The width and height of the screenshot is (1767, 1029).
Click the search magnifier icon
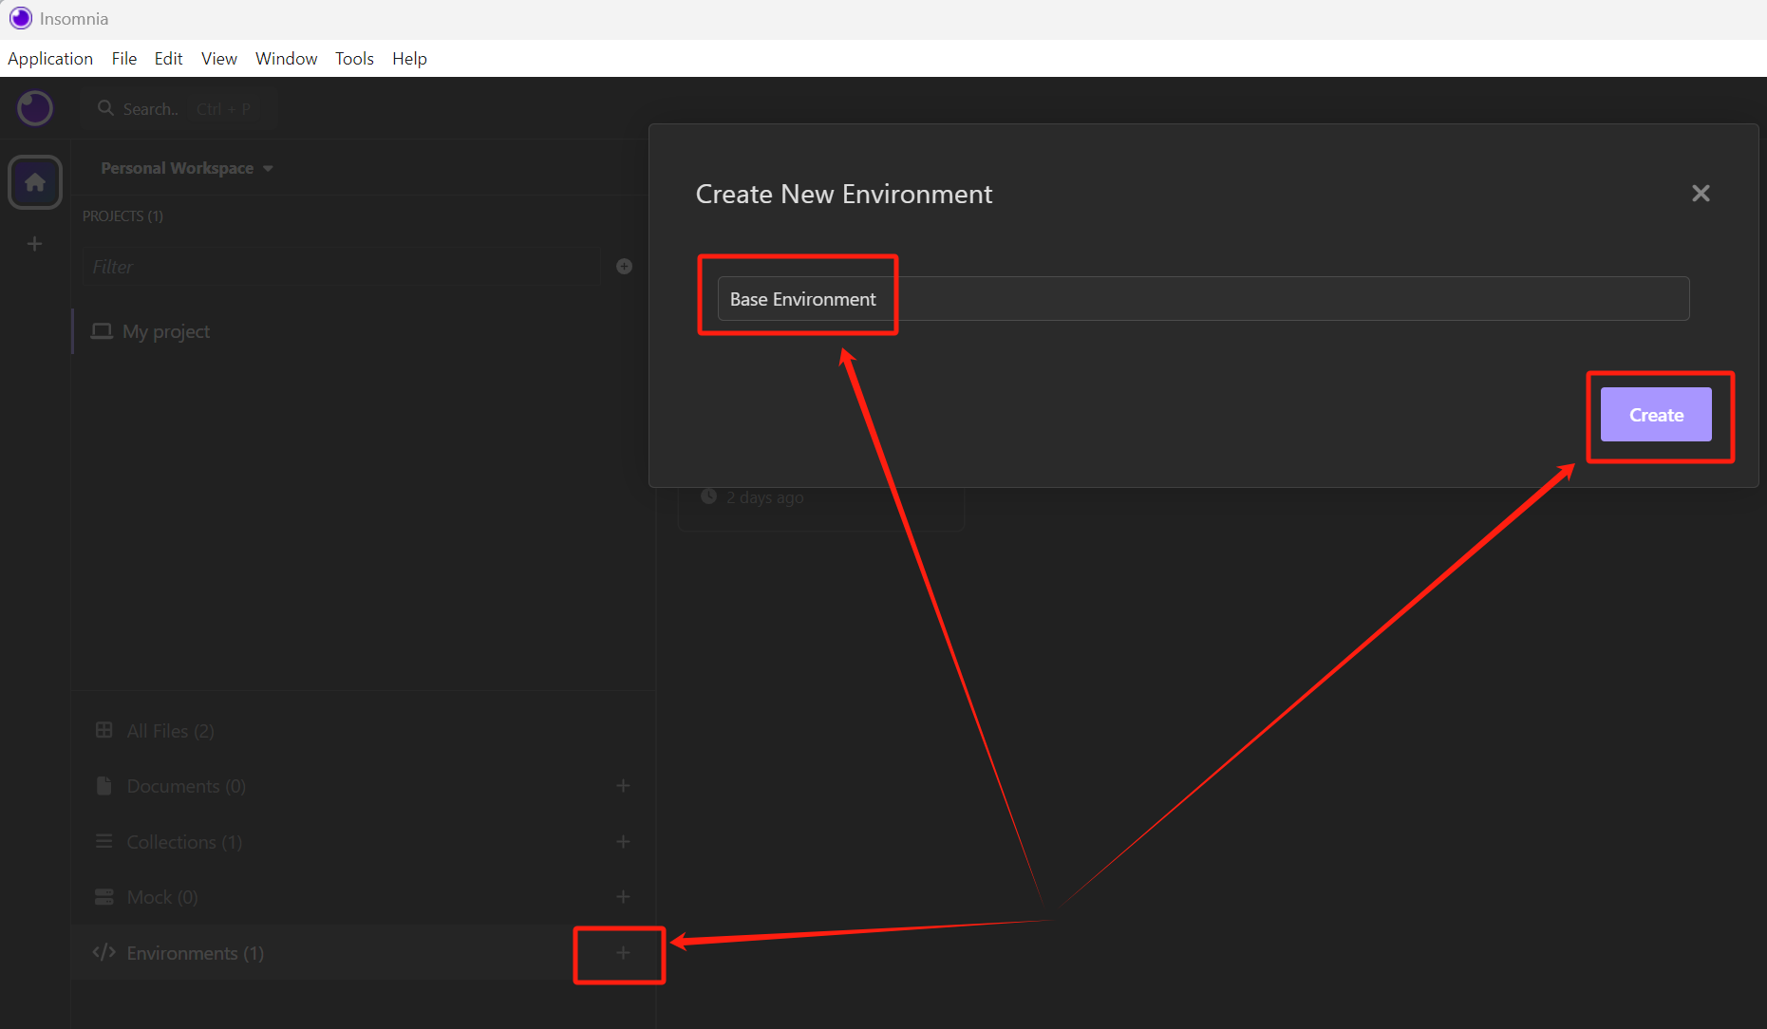click(106, 108)
